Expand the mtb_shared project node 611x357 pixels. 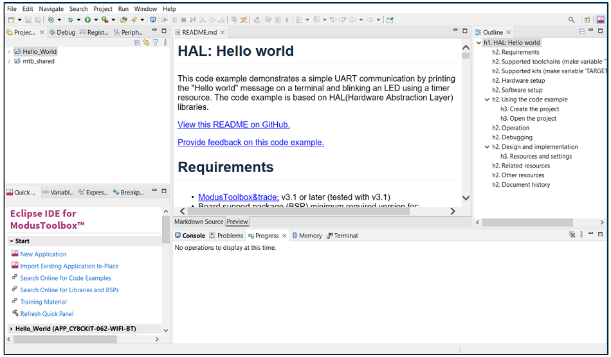coord(10,62)
